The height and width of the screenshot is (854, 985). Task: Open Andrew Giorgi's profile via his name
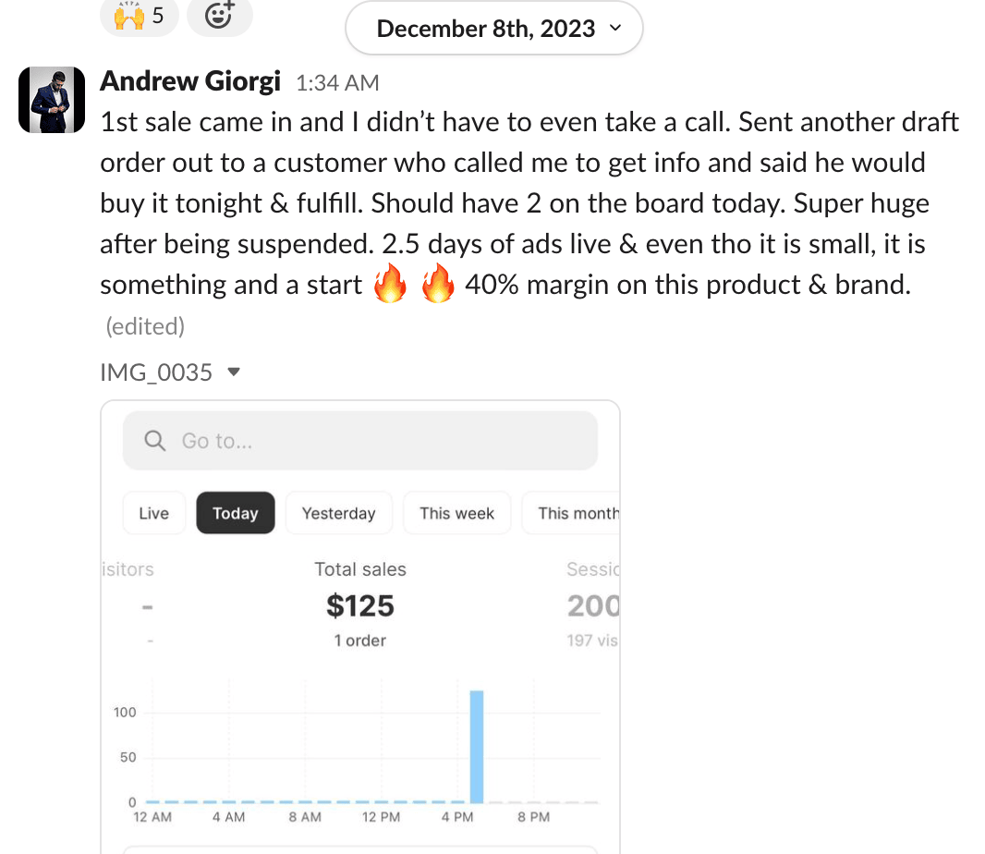pyautogui.click(x=189, y=82)
